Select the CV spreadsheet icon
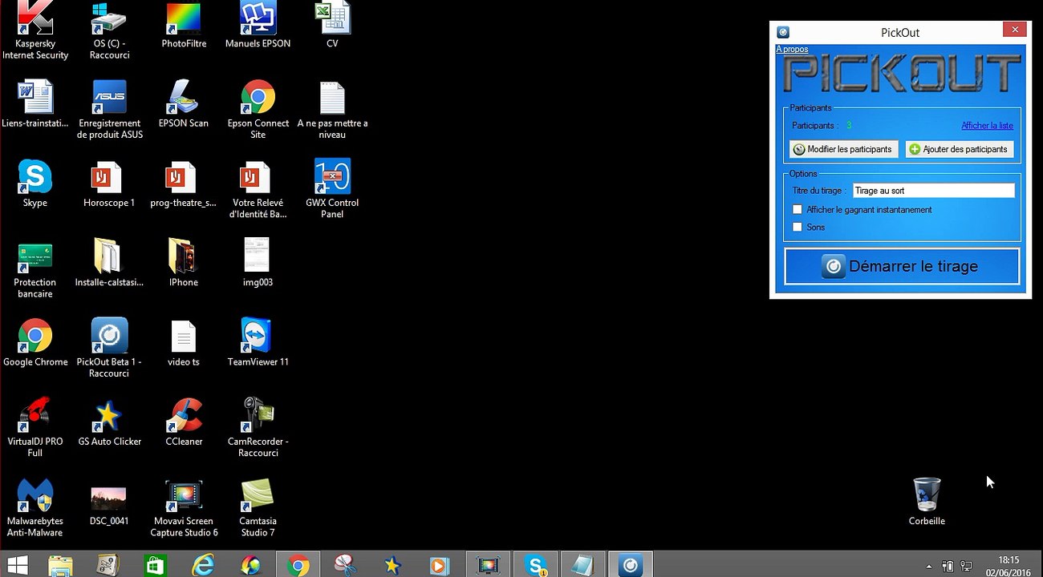The image size is (1043, 577). tap(332, 25)
